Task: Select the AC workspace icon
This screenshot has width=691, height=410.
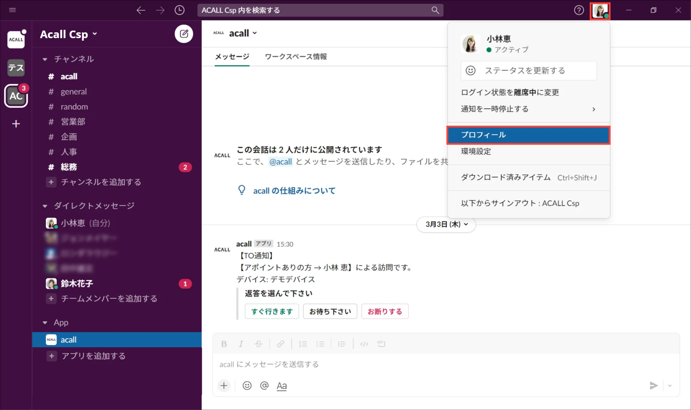Action: 16,96
